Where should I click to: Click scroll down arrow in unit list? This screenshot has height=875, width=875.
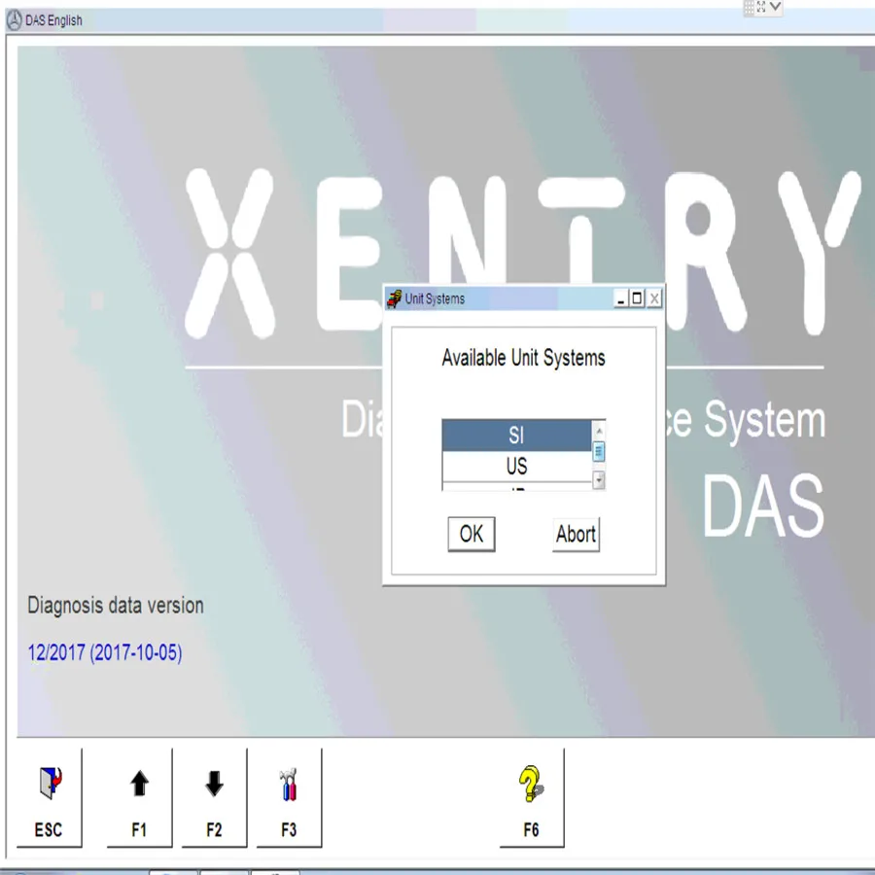(x=599, y=479)
